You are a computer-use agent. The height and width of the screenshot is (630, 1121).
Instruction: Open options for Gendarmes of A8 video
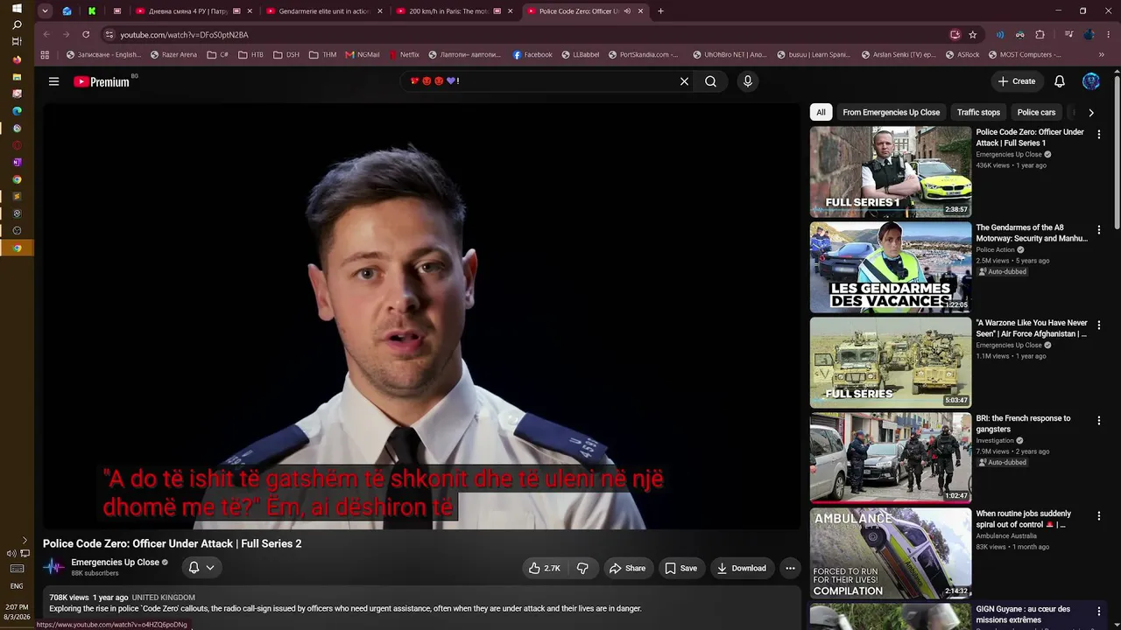click(1099, 229)
